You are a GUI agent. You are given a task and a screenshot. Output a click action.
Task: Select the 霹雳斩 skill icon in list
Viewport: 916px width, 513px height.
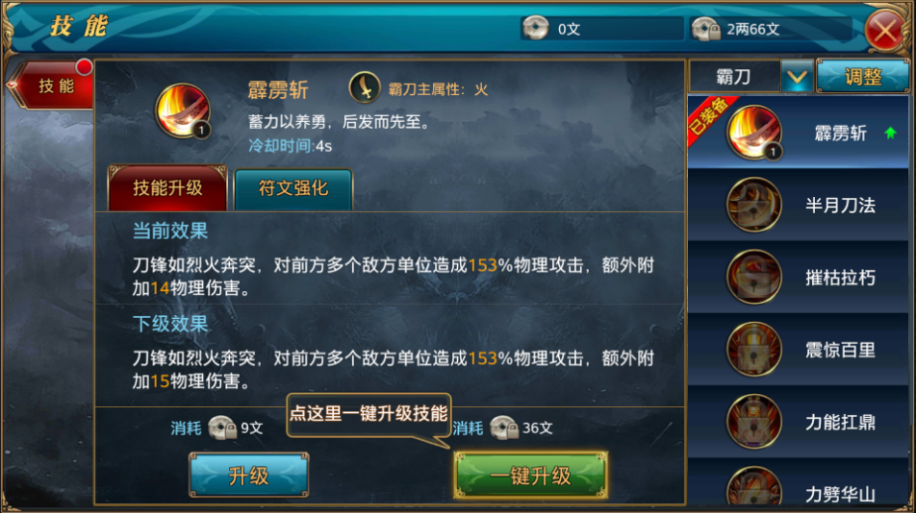click(x=754, y=133)
